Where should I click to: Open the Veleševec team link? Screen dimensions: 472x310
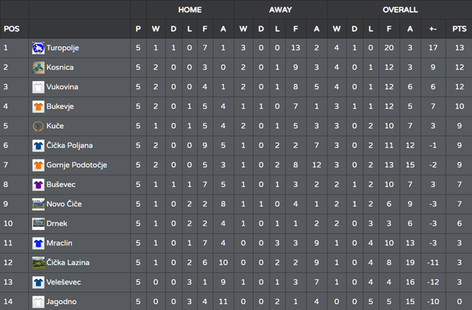(x=63, y=282)
